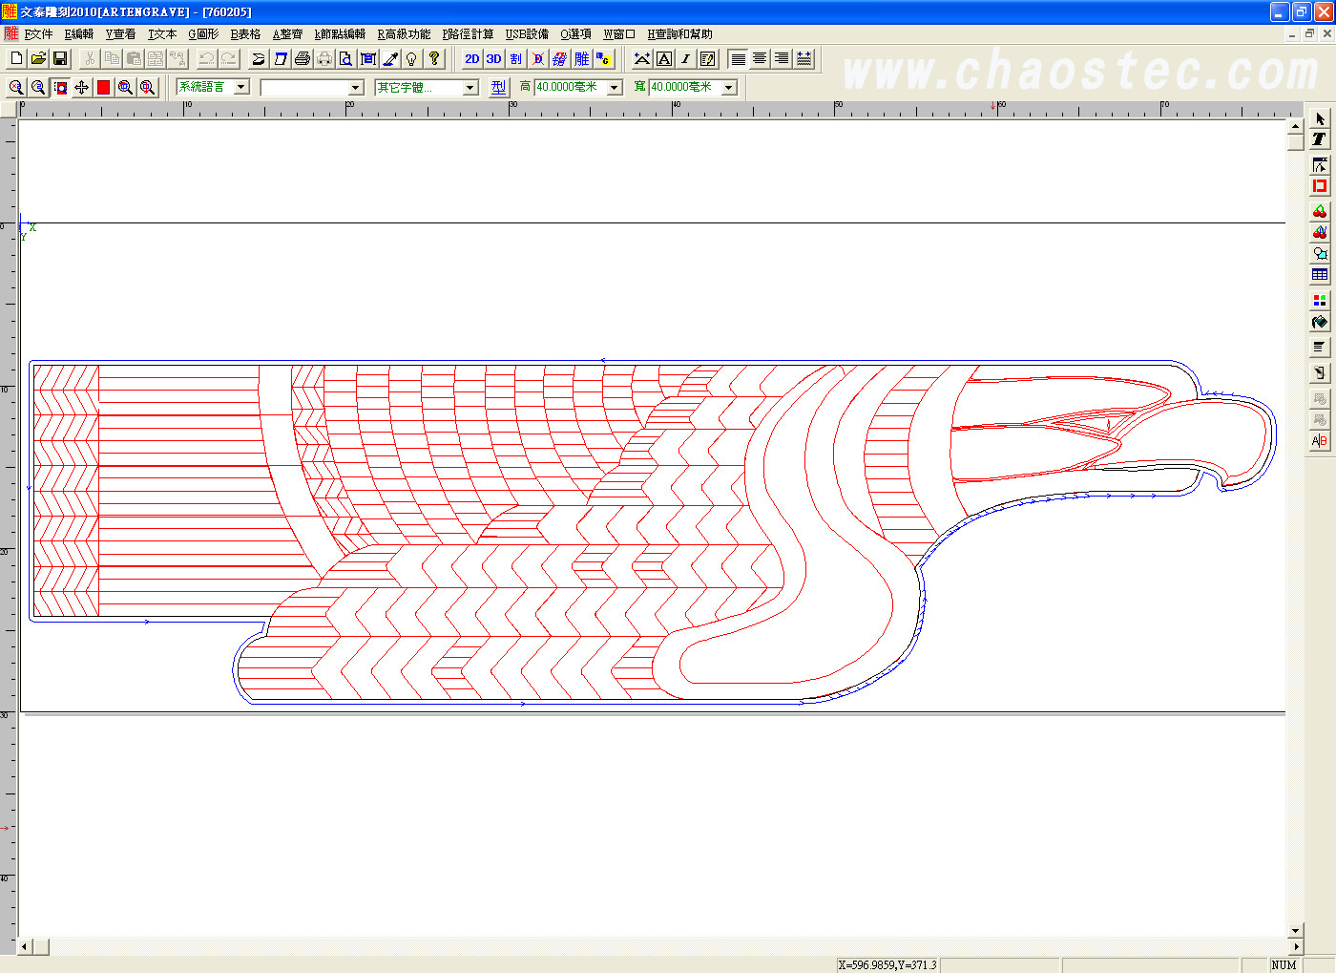
Task: Click the vertical scrollbar up arrow
Action: (x=1295, y=126)
